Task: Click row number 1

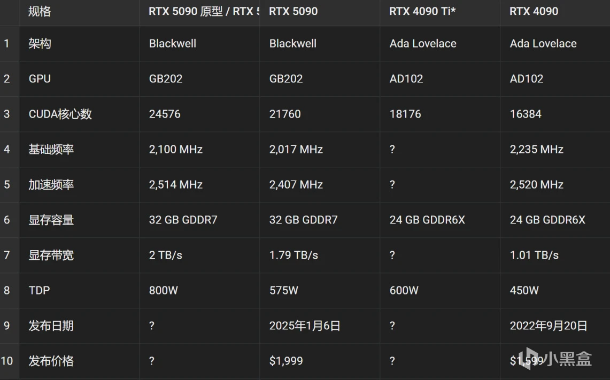Action: point(7,43)
